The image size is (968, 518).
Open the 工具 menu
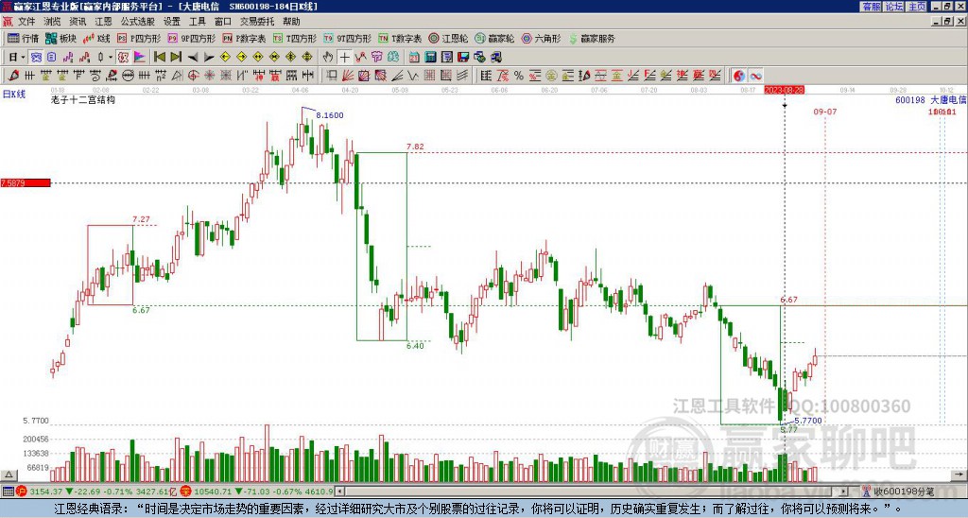[x=197, y=22]
